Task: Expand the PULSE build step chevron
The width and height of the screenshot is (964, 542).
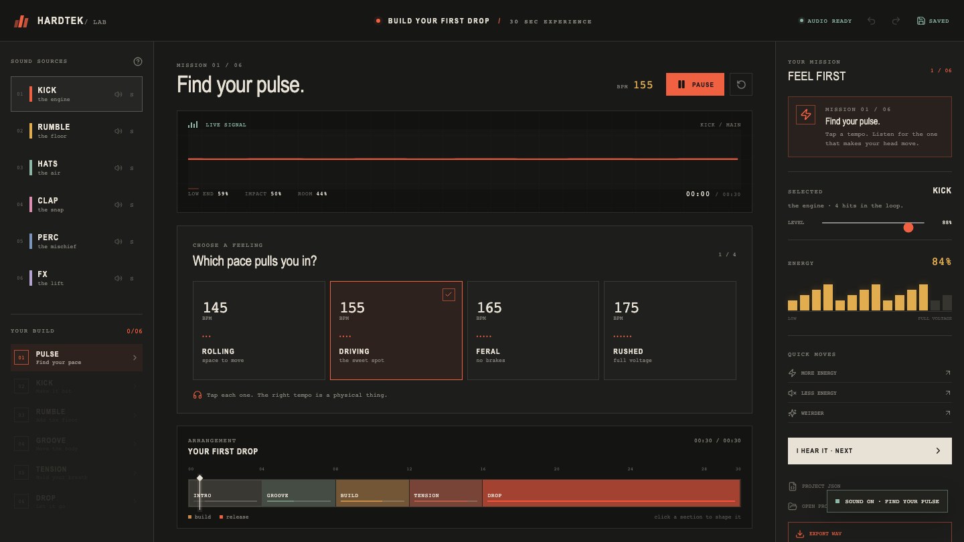Action: [135, 358]
